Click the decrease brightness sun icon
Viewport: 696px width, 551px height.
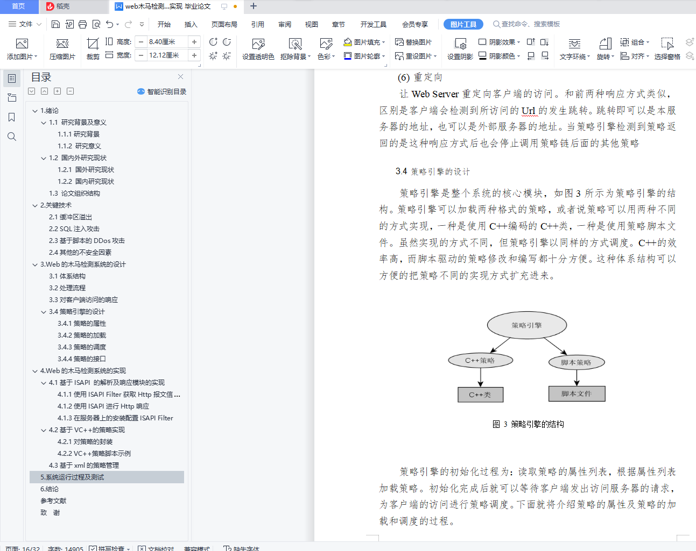(x=227, y=56)
